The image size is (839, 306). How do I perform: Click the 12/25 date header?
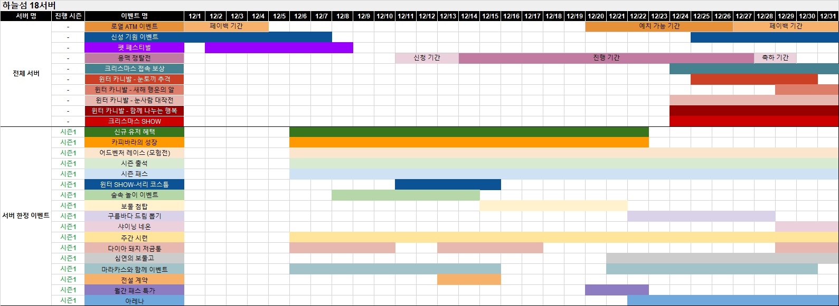(701, 16)
